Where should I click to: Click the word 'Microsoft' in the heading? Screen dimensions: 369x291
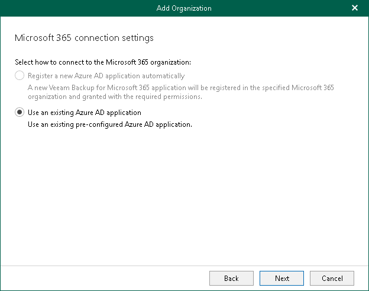(x=34, y=38)
